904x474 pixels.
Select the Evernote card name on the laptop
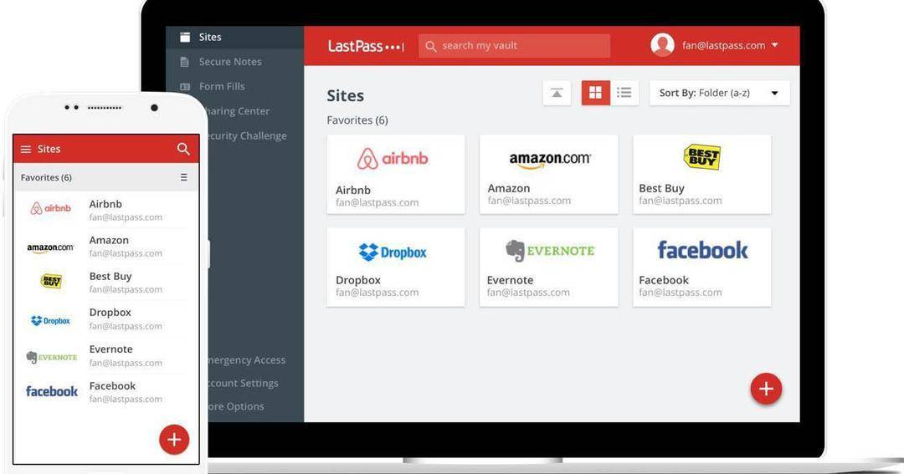510,280
